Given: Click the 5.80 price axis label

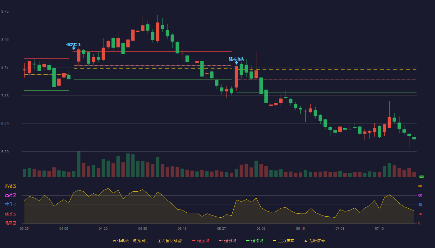Looking at the screenshot, I should (x=5, y=152).
